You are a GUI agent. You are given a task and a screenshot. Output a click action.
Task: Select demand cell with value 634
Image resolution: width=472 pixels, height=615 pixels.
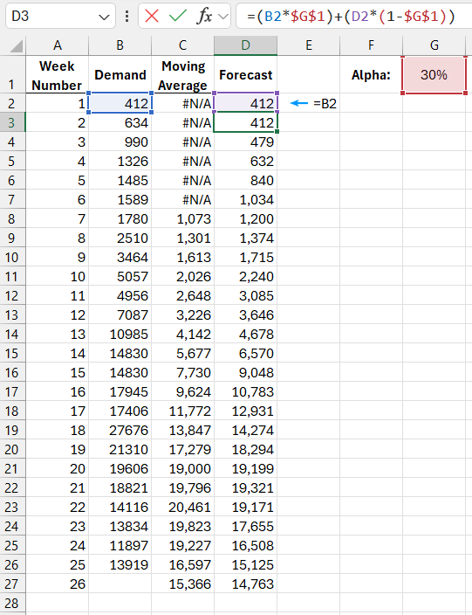click(120, 123)
